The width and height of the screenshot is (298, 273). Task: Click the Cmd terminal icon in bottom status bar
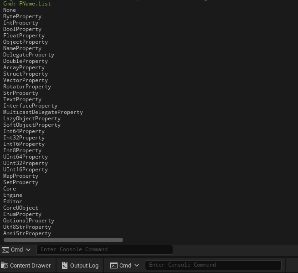point(114,265)
